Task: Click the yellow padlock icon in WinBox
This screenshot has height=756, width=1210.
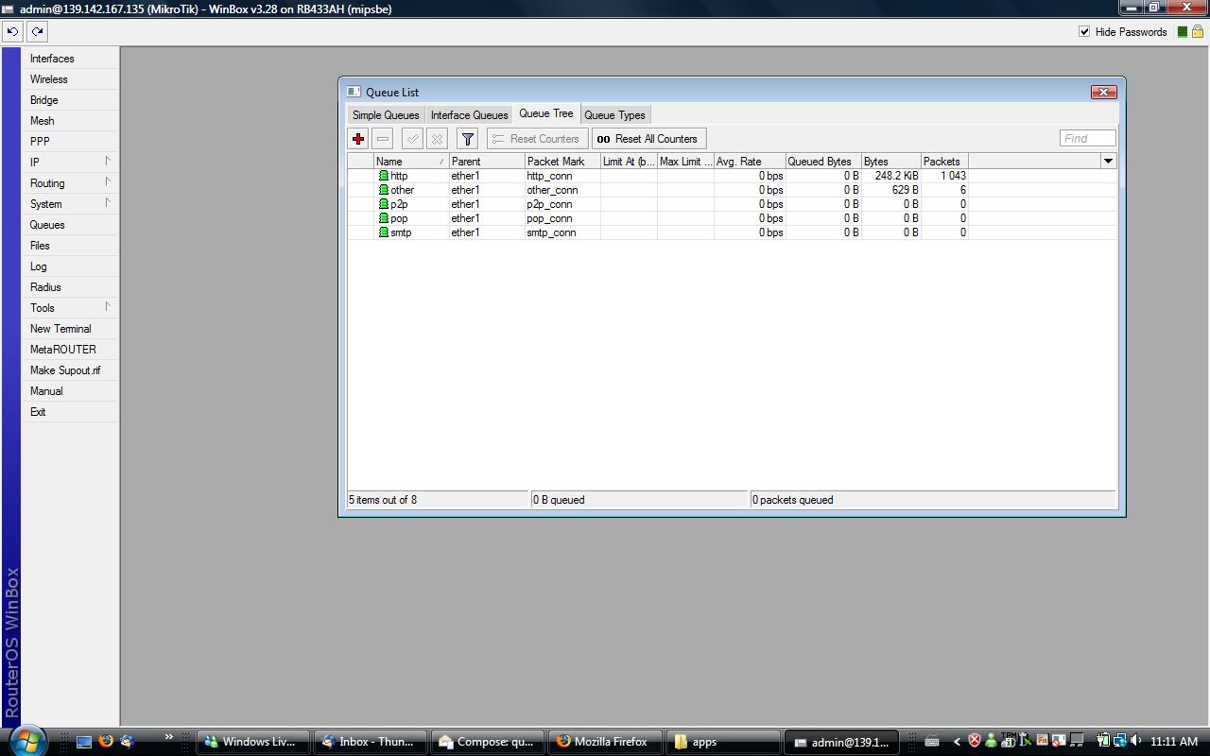Action: [1198, 31]
